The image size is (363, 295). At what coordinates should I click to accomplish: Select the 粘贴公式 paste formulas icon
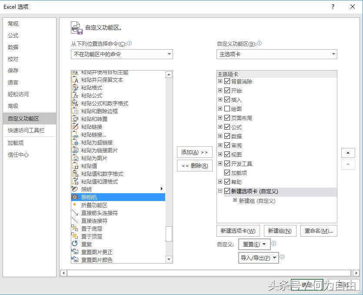75,94
